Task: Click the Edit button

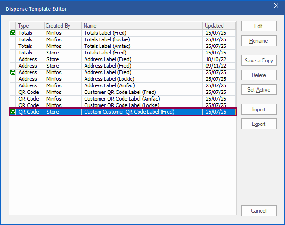Action: [x=259, y=26]
